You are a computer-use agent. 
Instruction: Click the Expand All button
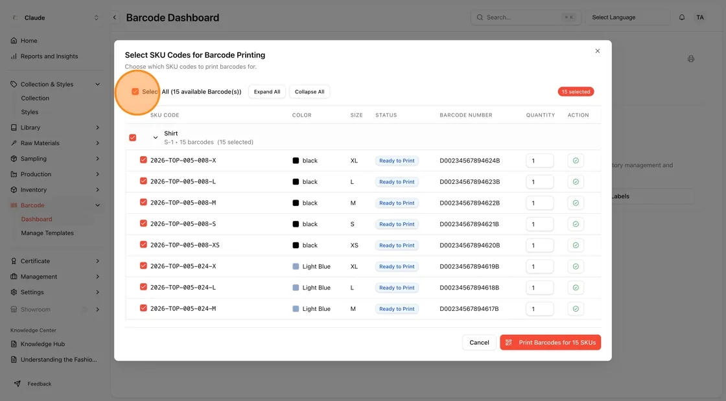pos(267,91)
